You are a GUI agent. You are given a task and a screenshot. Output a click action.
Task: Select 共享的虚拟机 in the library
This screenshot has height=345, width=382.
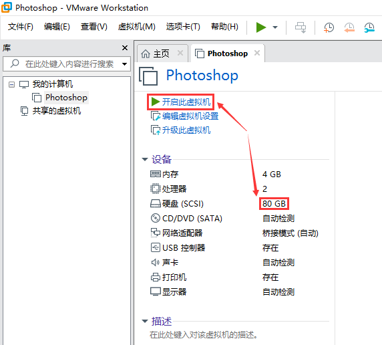pos(57,111)
